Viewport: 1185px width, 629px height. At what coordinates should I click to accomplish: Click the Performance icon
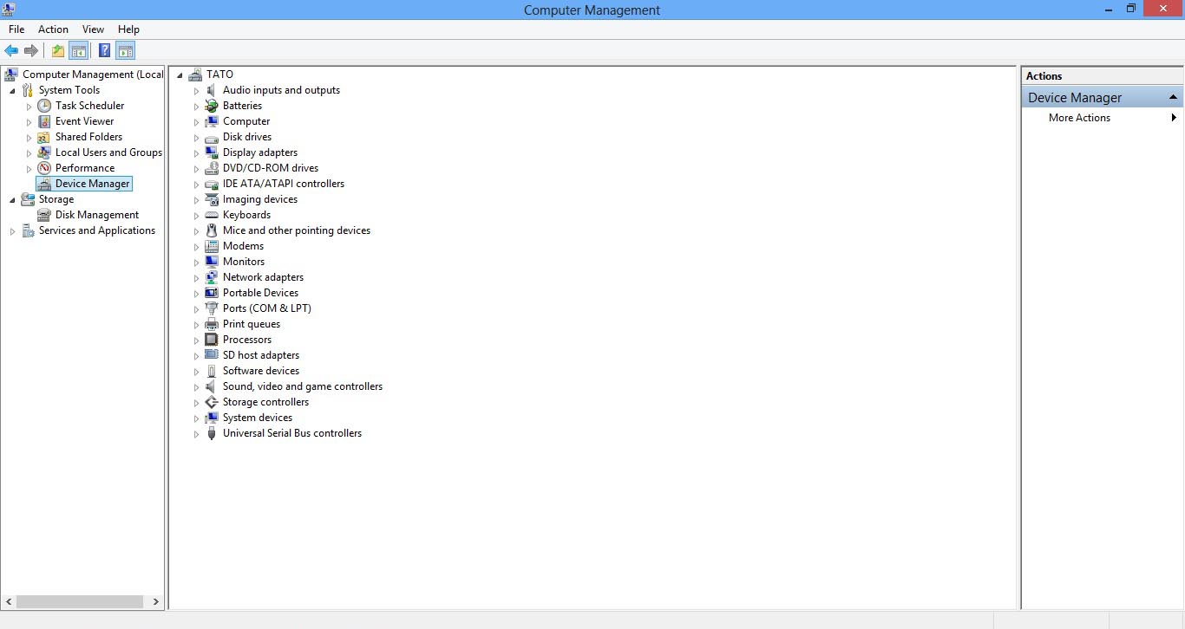pos(44,168)
